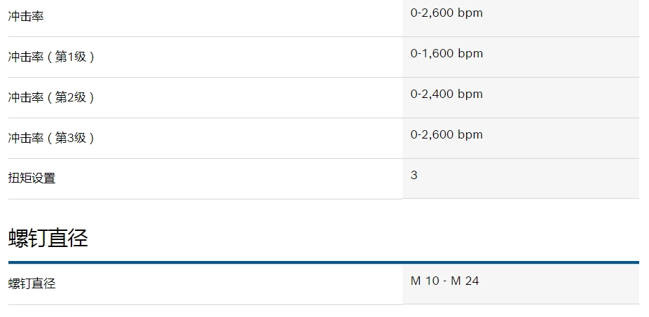
Task: Click the 0-2,400 bpm value
Action: (x=446, y=94)
